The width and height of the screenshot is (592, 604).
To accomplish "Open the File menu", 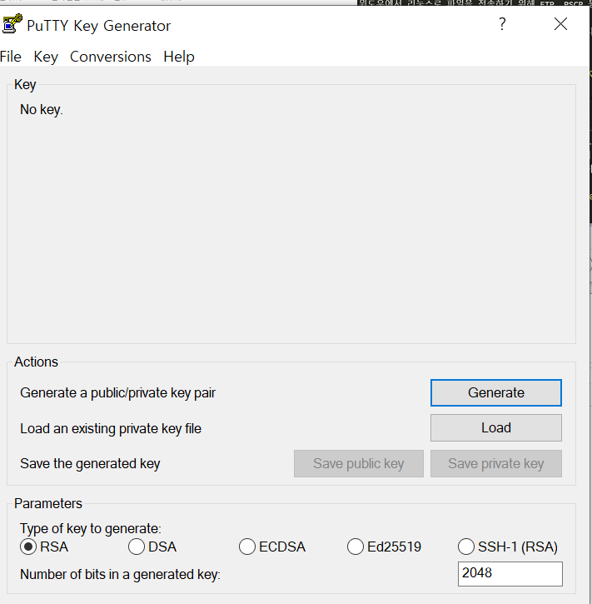I will click(x=11, y=57).
